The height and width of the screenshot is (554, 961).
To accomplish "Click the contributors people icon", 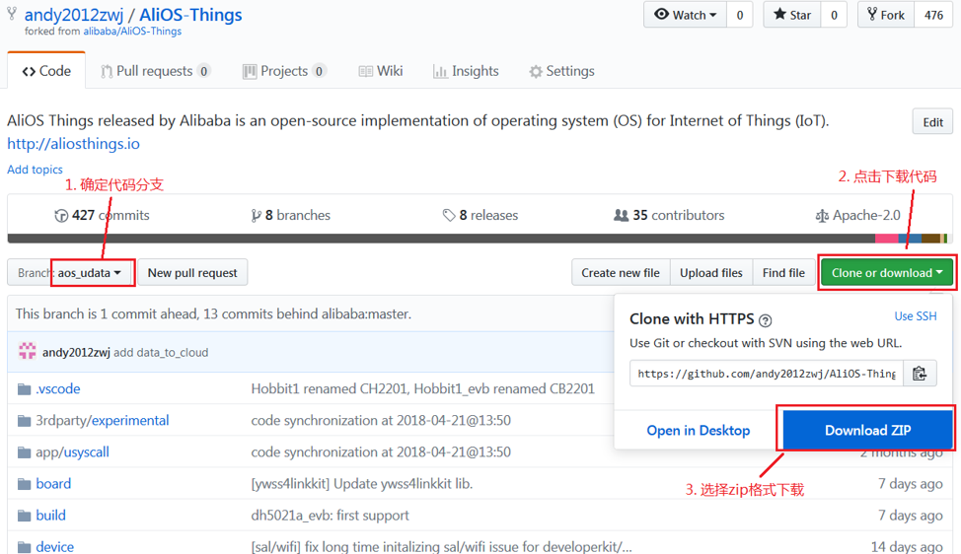I will [621, 216].
